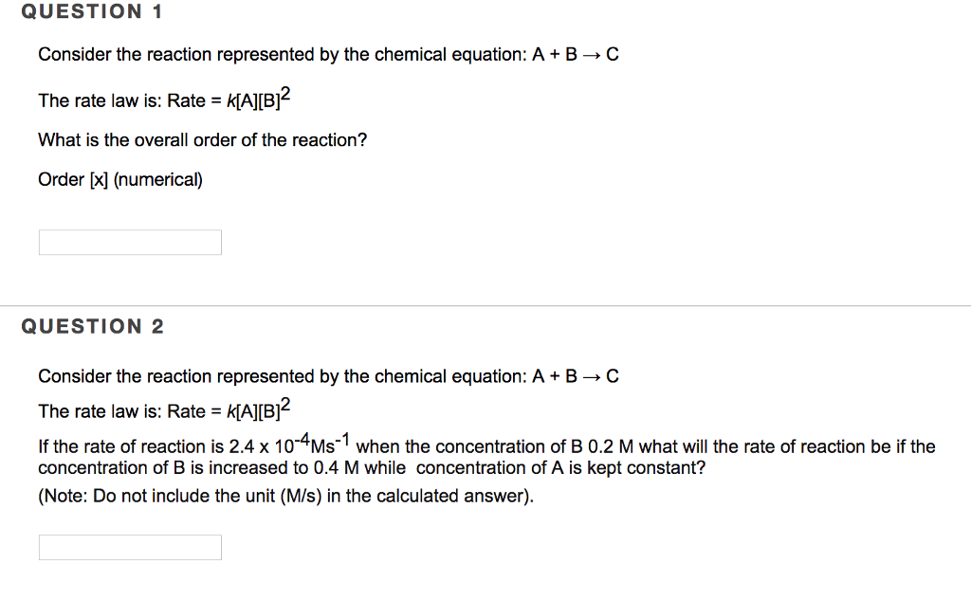The height and width of the screenshot is (599, 971).
Task: Click the Question 2 answer input field
Action: 130,548
